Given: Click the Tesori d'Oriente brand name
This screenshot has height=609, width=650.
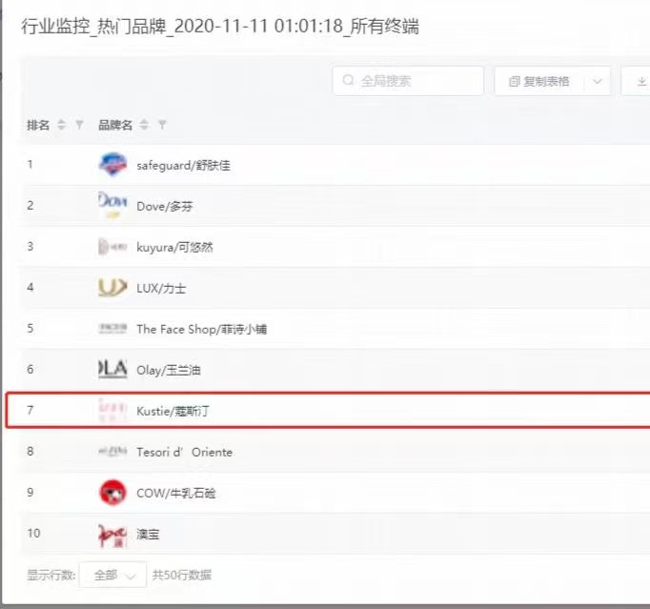Looking at the screenshot, I should point(184,452).
